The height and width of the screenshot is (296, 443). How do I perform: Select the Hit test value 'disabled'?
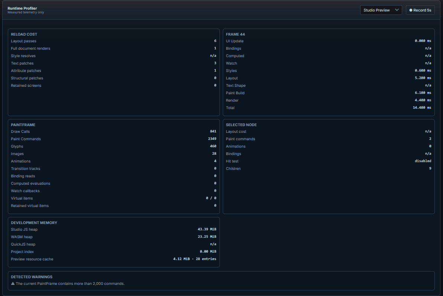point(423,161)
